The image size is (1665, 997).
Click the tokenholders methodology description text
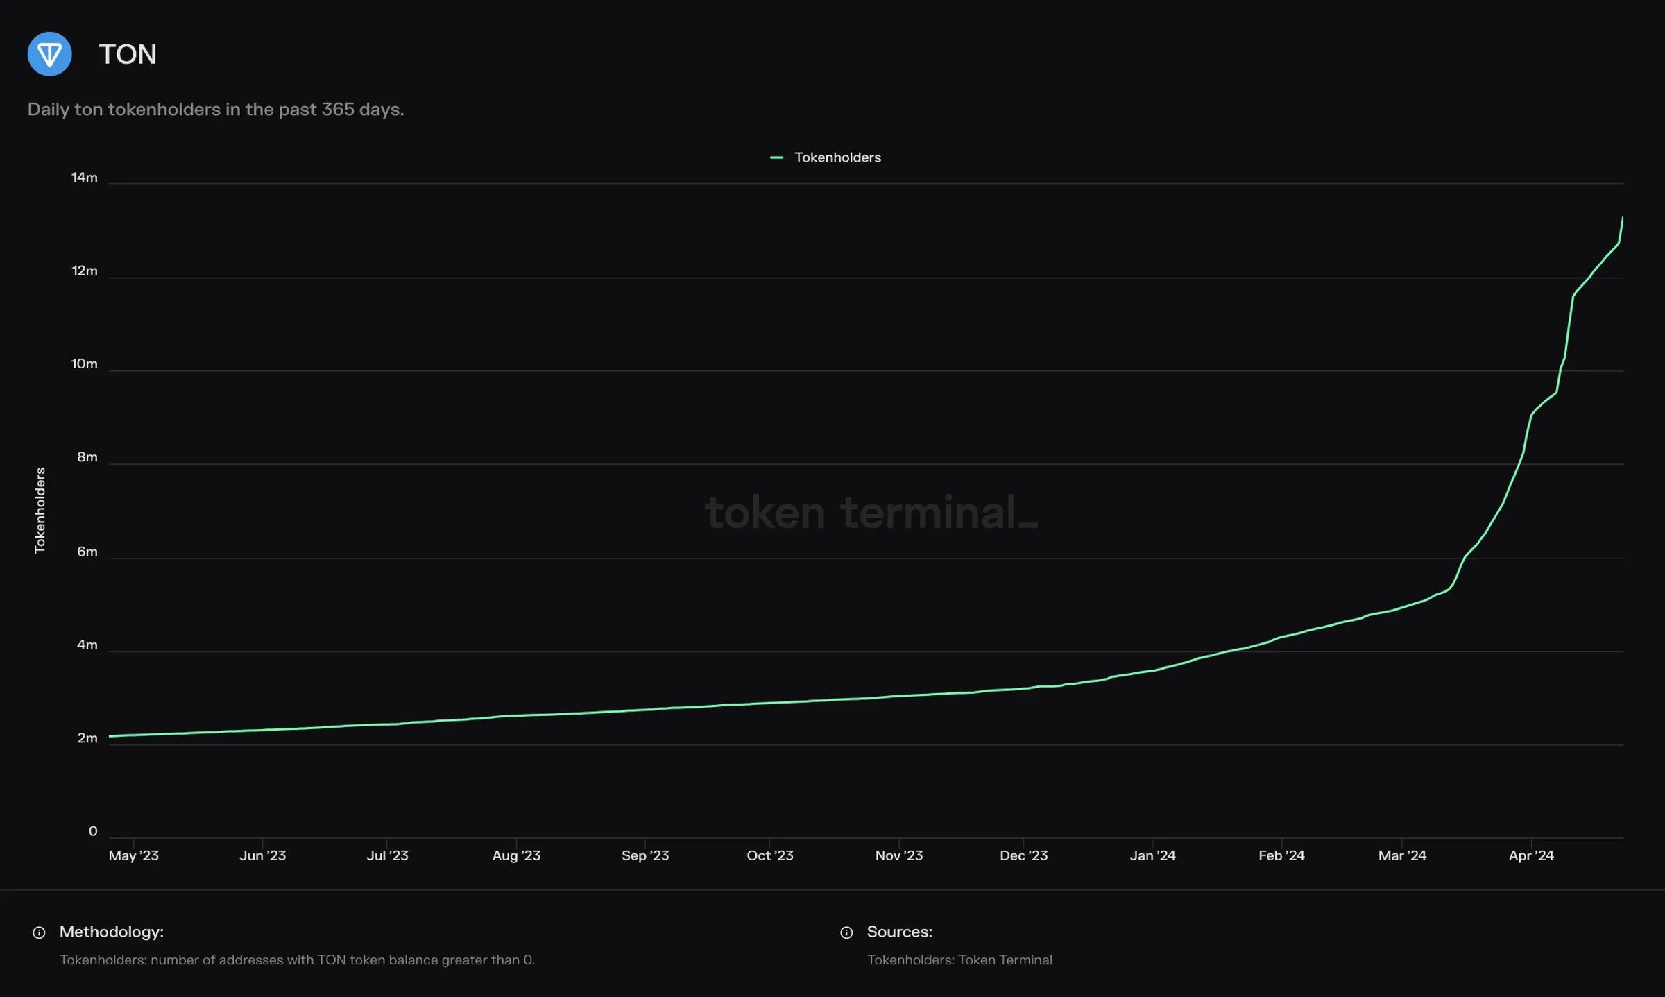click(x=297, y=960)
